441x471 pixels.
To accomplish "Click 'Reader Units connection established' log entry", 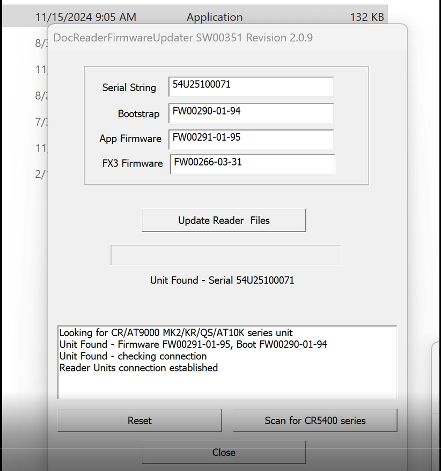I will [x=138, y=368].
